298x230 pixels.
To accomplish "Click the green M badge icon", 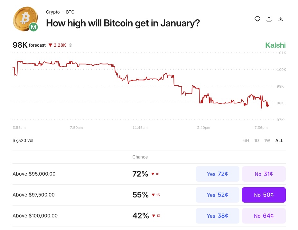I will [x=33, y=27].
